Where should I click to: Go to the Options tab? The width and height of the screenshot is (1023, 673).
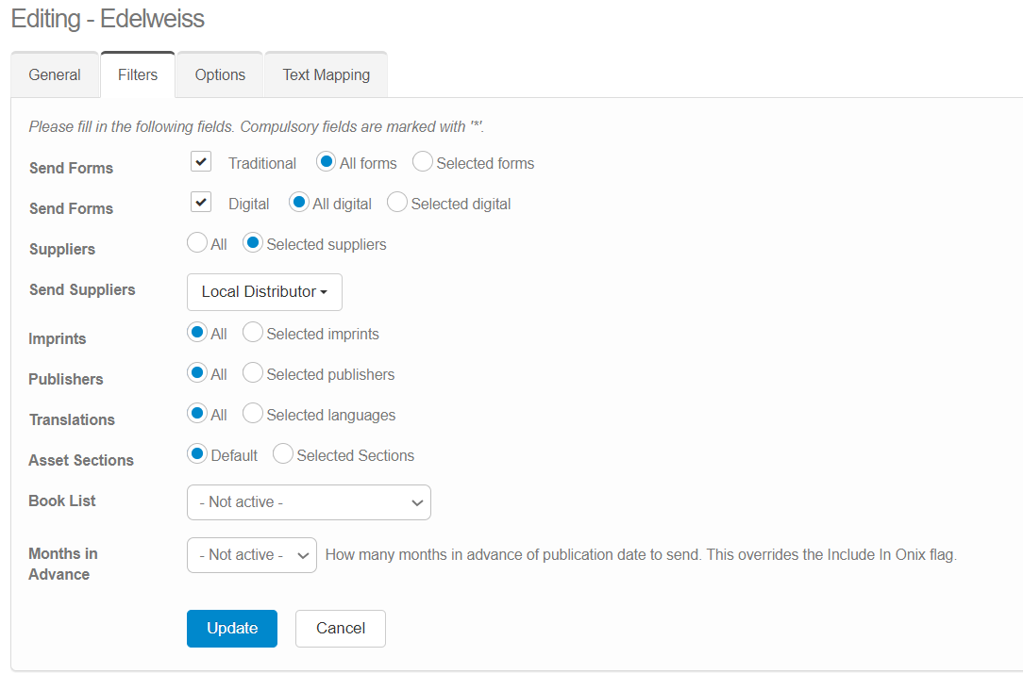point(219,74)
